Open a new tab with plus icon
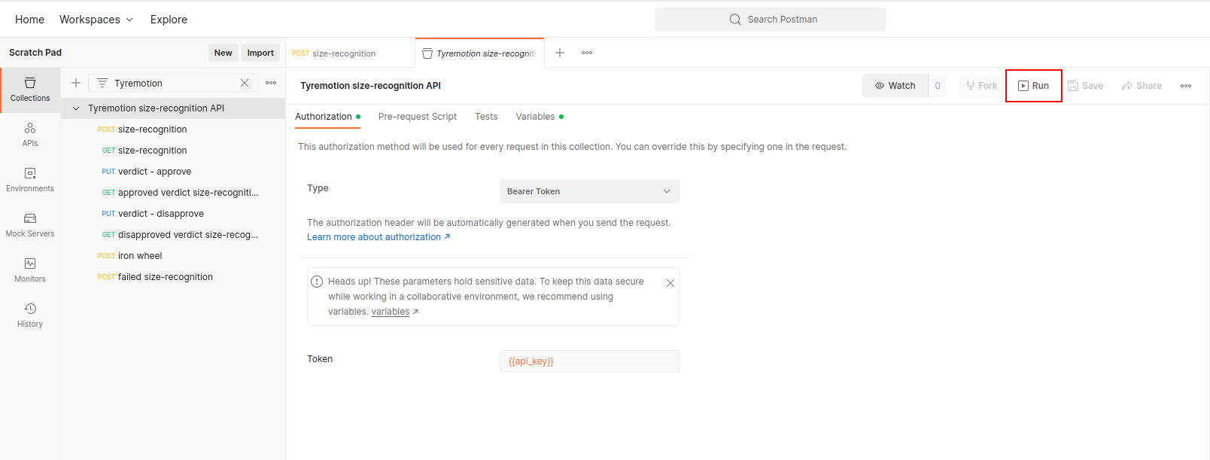Viewport: 1210px width, 460px height. tap(560, 53)
